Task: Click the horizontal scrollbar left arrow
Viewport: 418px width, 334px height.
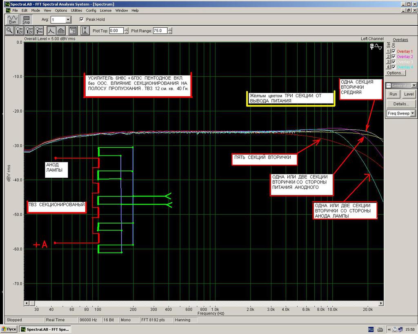Action: pyautogui.click(x=27, y=303)
